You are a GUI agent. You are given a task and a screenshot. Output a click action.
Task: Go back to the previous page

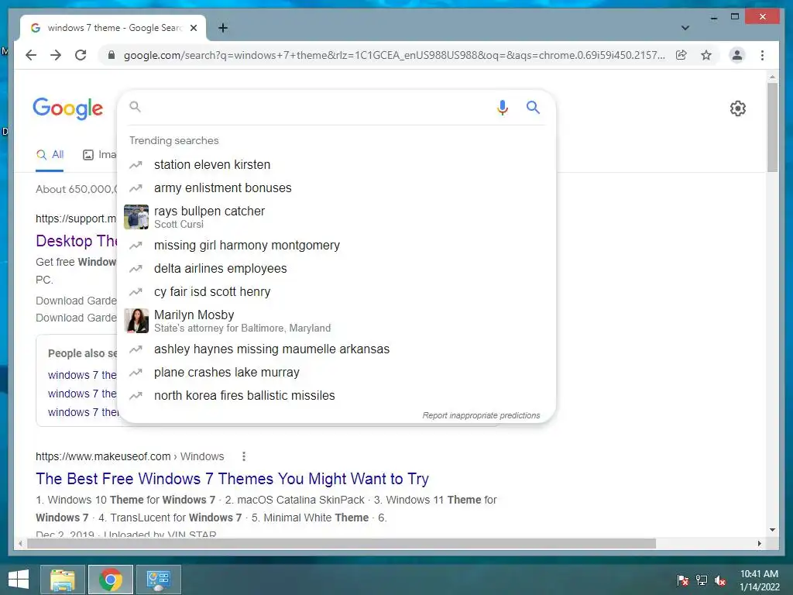coord(31,55)
